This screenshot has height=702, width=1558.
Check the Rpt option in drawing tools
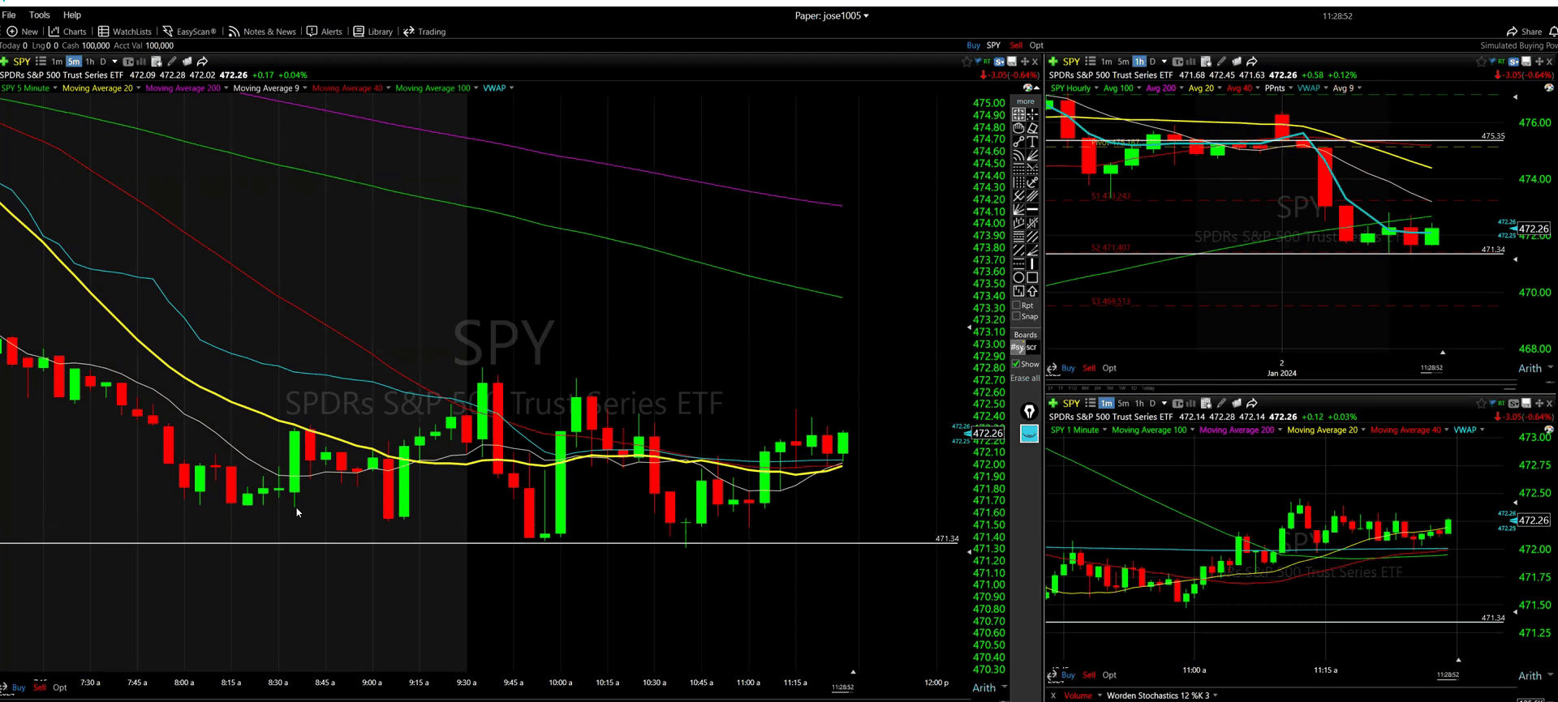[1017, 306]
